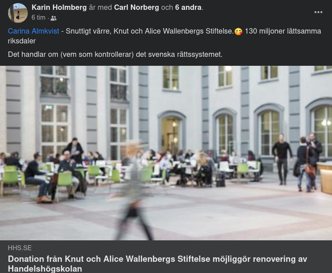This screenshot has height=273, width=332.
Task: Click the friends audience icon beside timestamp
Action: pos(54,18)
